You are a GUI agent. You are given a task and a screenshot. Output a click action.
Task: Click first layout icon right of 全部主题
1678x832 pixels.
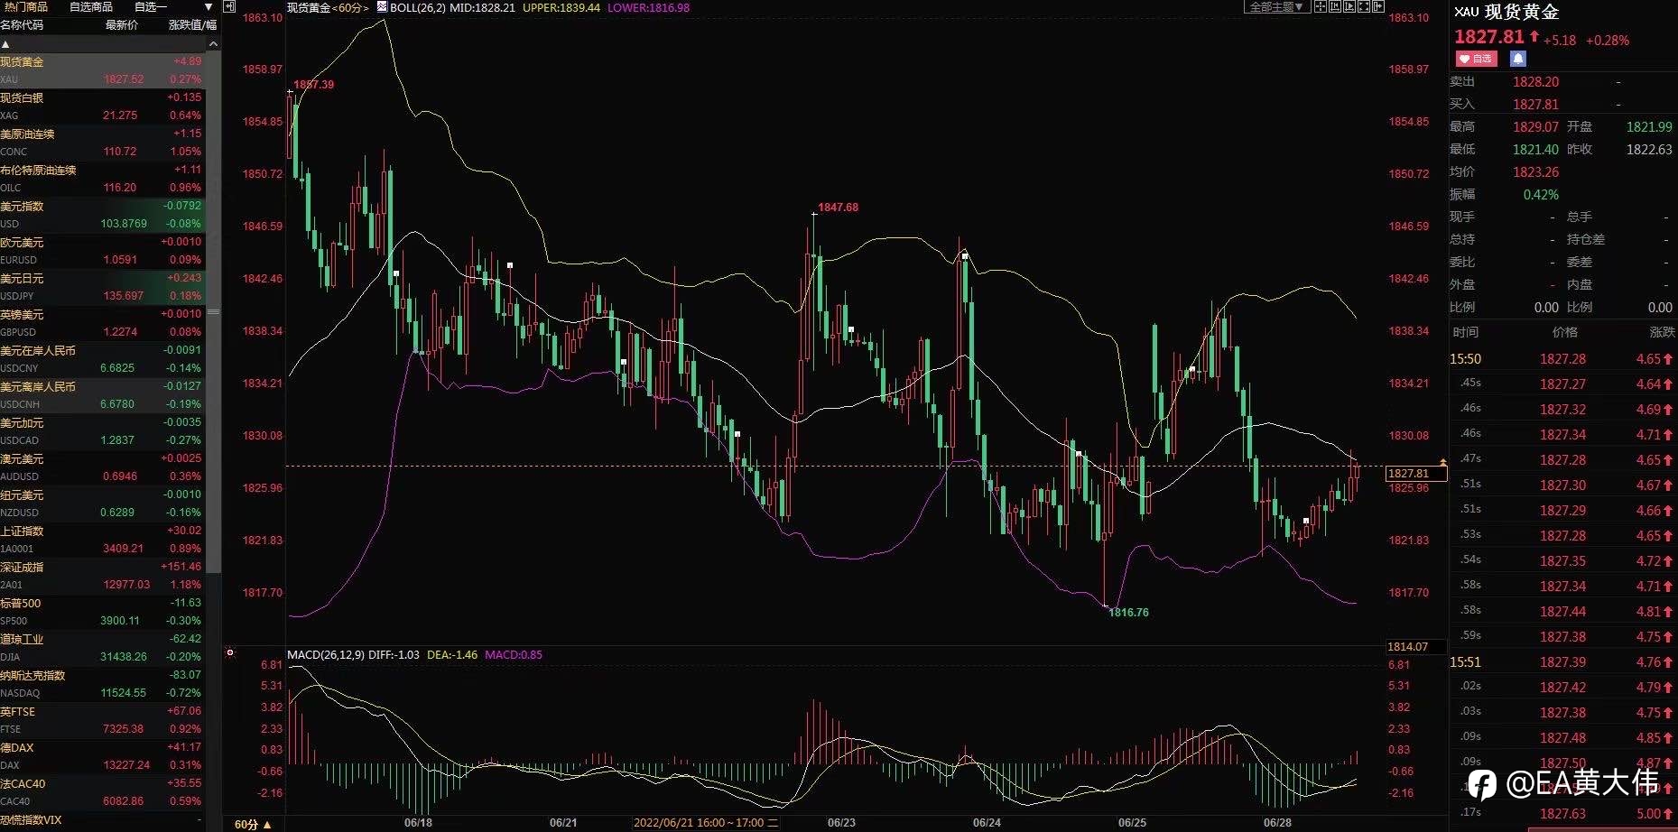click(x=1321, y=6)
